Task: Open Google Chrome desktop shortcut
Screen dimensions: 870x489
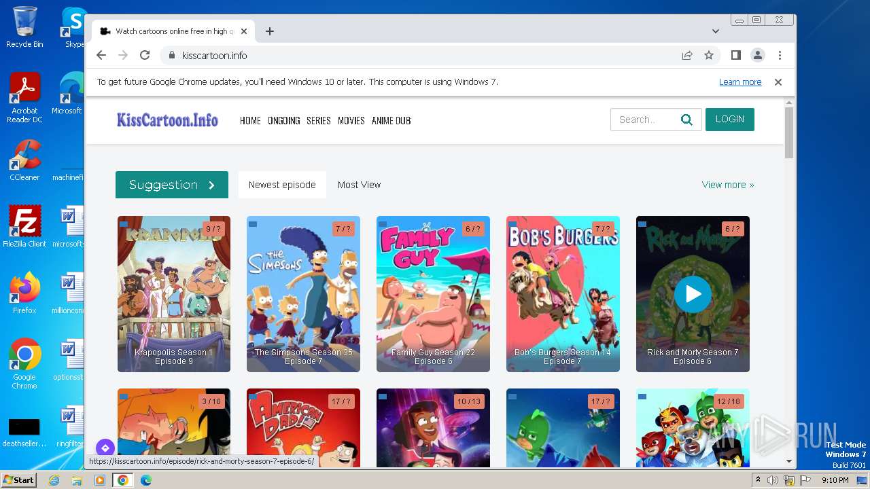Action: [x=24, y=364]
